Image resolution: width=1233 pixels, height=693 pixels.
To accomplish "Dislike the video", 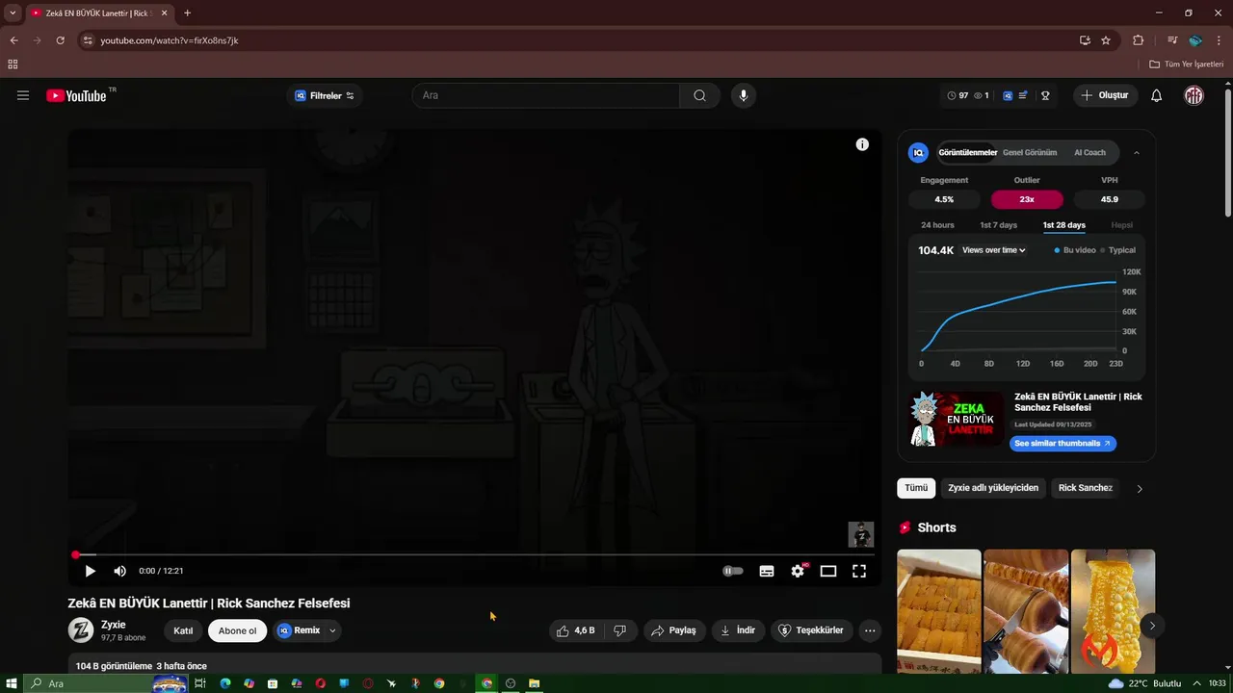I will [x=620, y=630].
